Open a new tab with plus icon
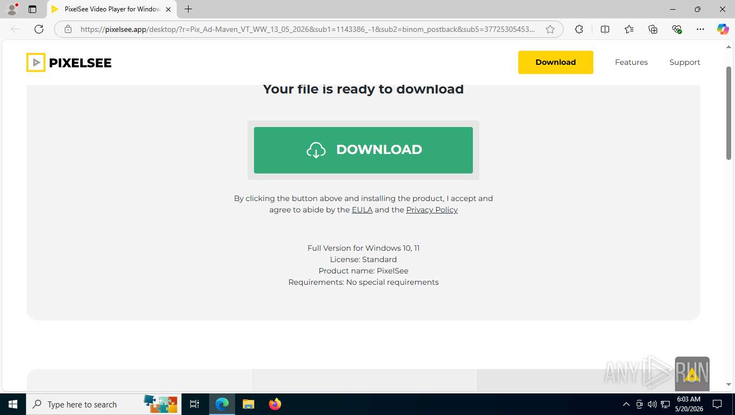Image resolution: width=735 pixels, height=415 pixels. click(188, 9)
